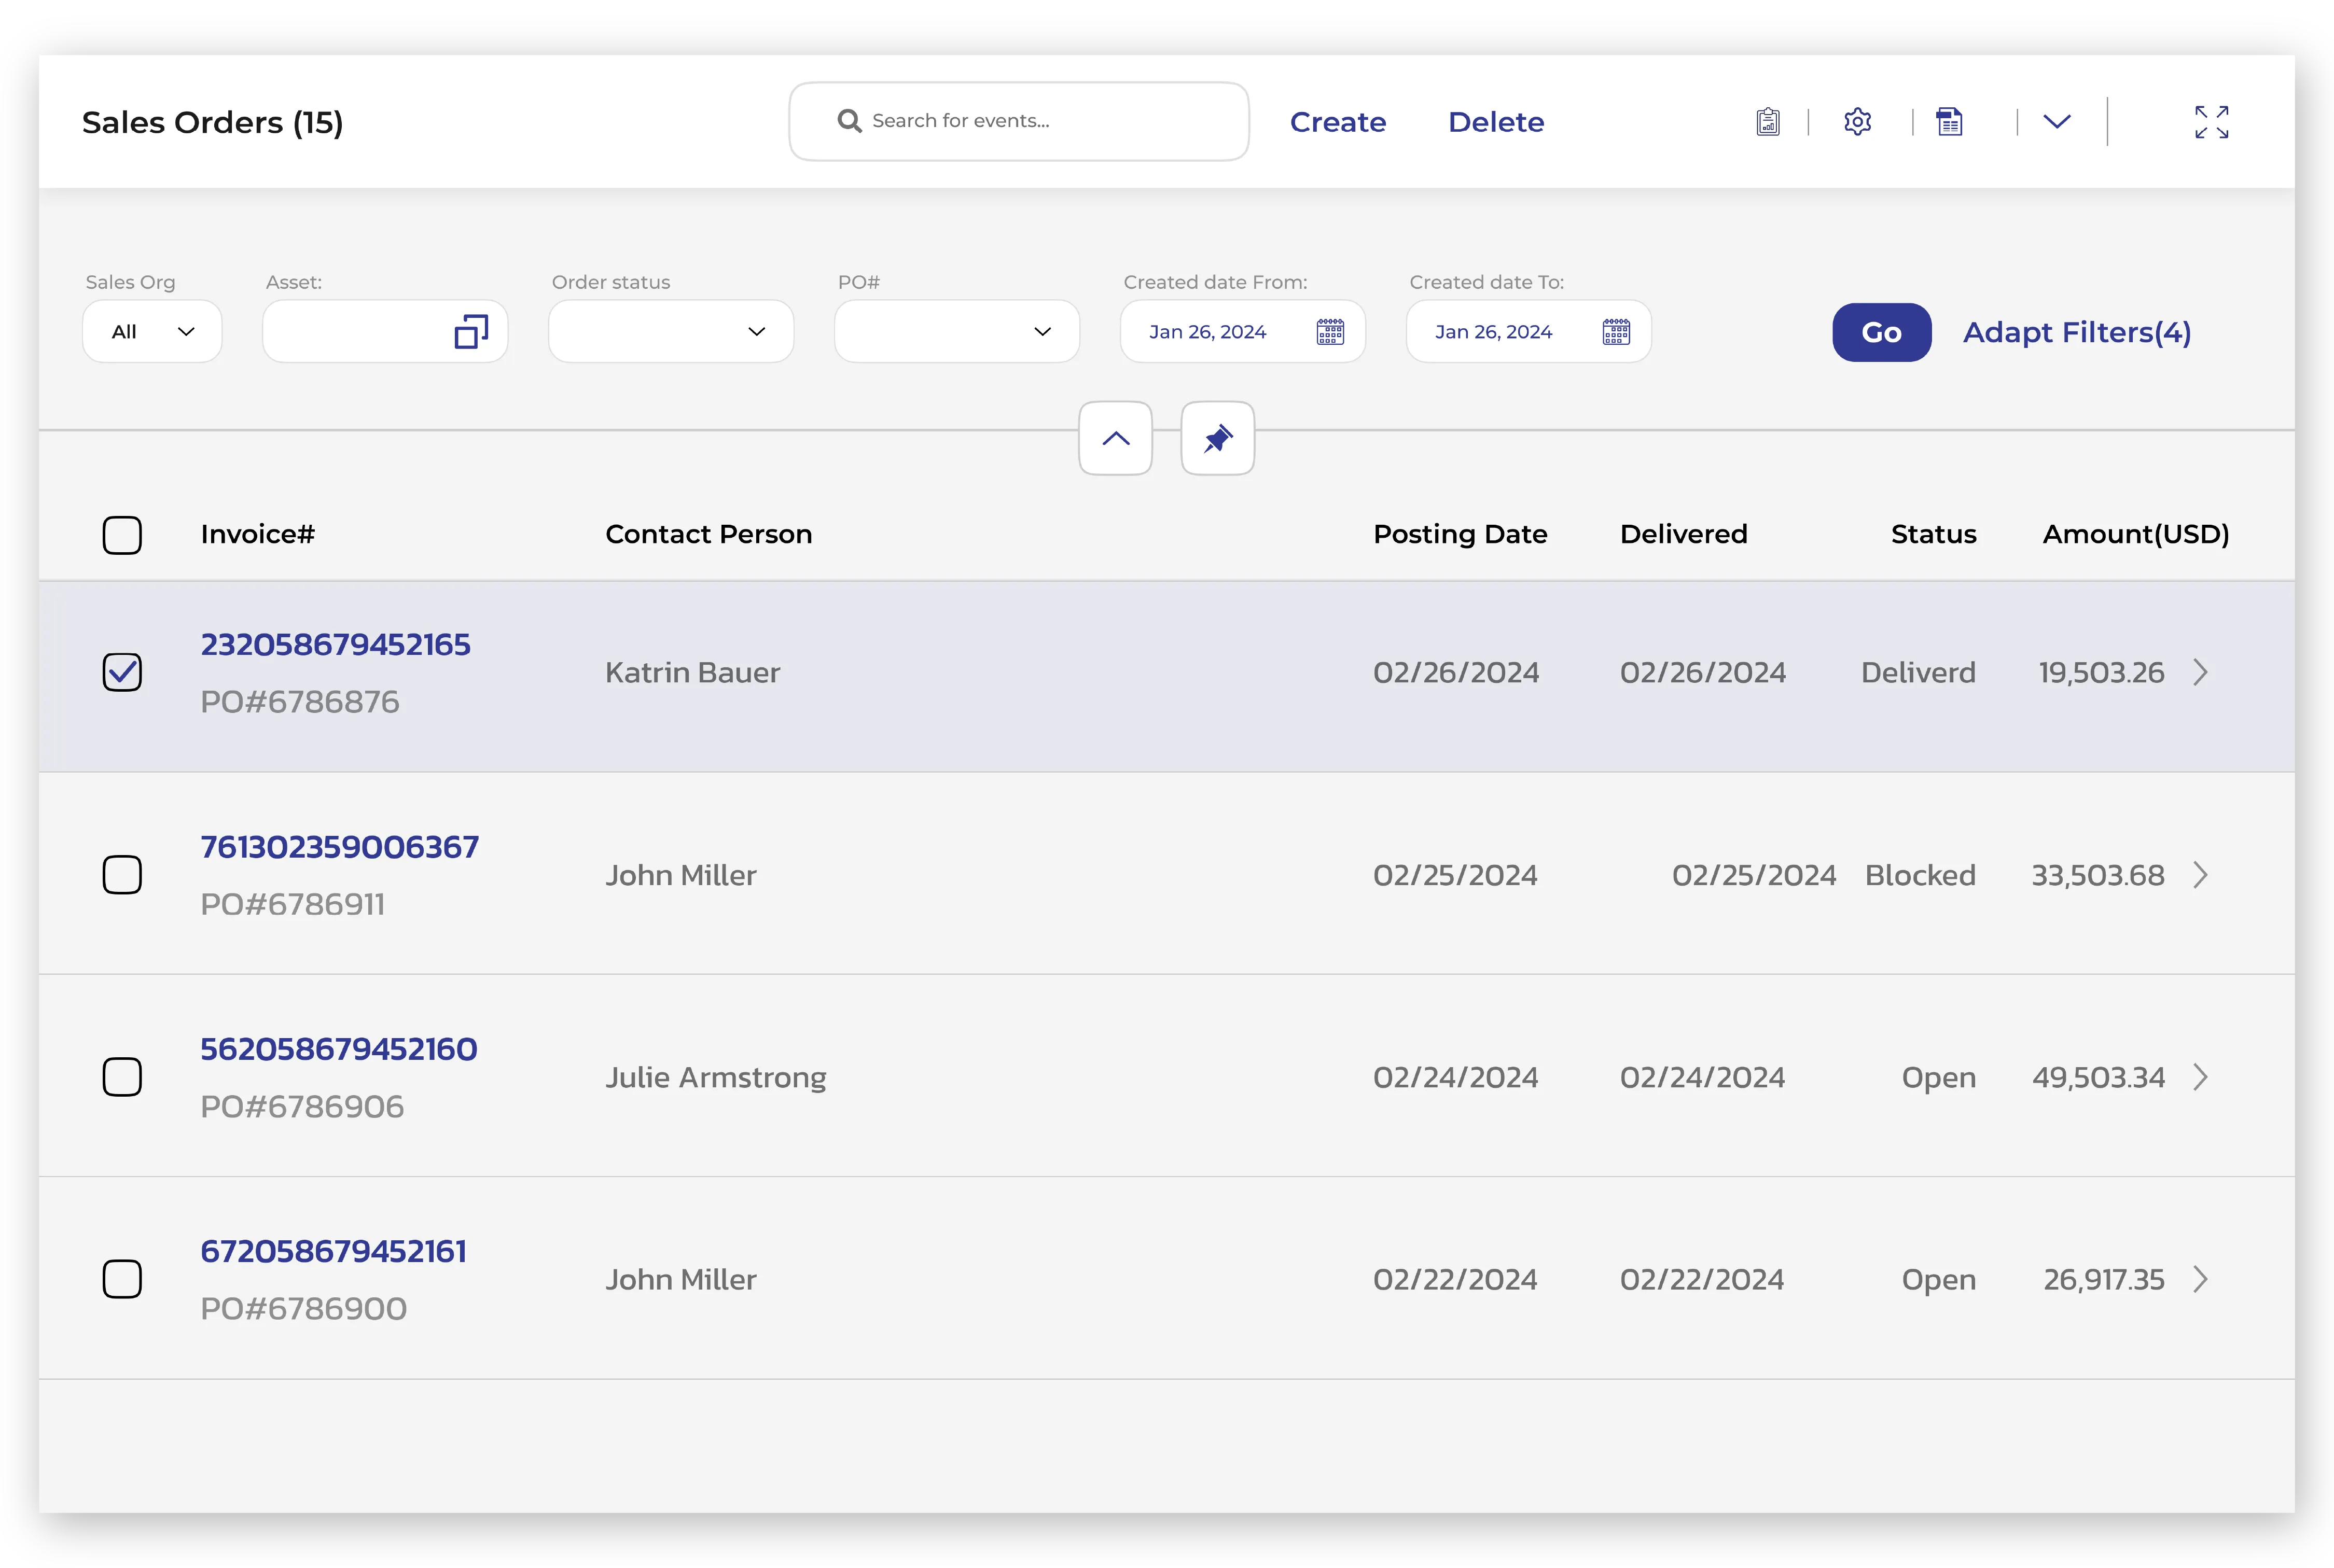Check the checkbox for invoice 672058679452161
Image resolution: width=2334 pixels, height=1568 pixels.
tap(122, 1279)
